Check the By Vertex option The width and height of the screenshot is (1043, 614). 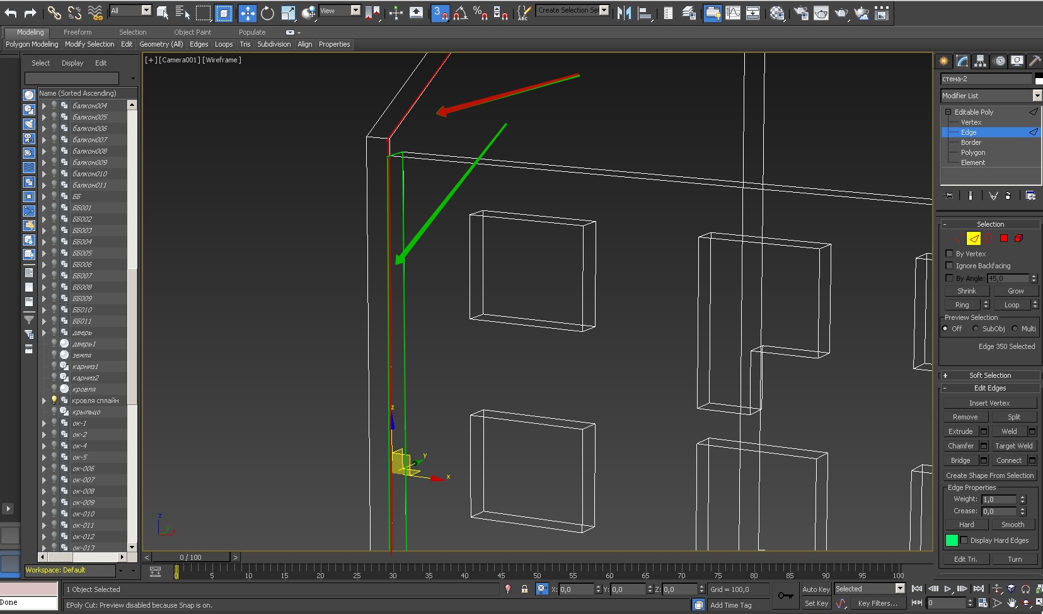click(x=950, y=254)
